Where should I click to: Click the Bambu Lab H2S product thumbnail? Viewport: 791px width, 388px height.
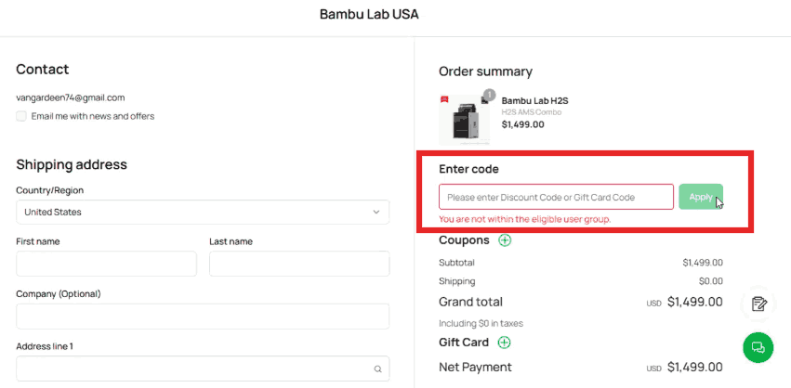click(465, 120)
